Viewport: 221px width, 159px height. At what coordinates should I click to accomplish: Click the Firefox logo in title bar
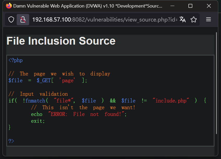tap(9, 6)
